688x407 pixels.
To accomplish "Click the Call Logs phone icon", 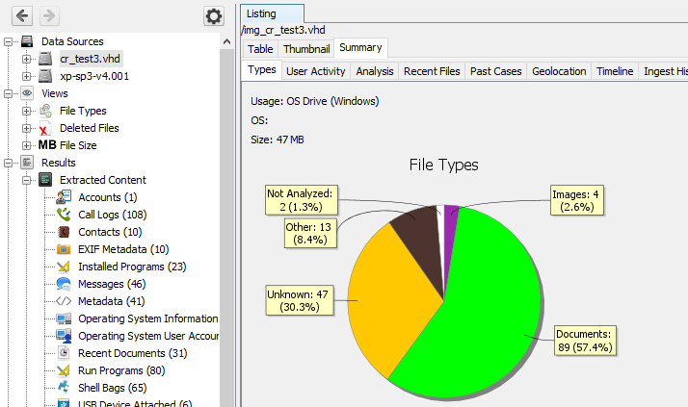I will click(x=64, y=215).
